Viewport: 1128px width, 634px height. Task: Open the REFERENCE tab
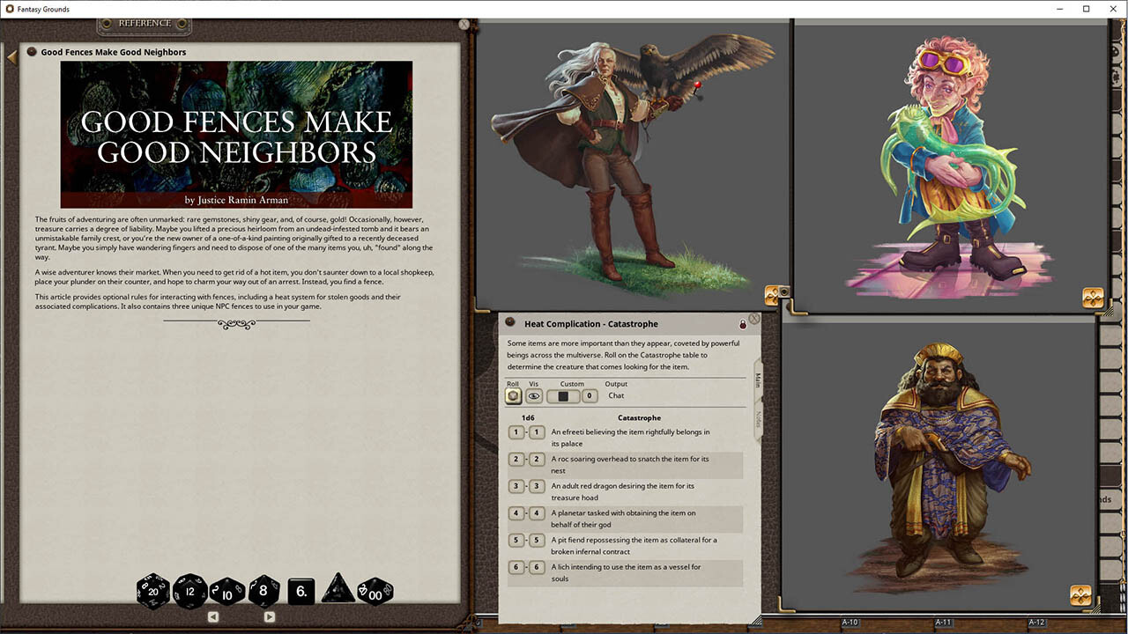144,23
